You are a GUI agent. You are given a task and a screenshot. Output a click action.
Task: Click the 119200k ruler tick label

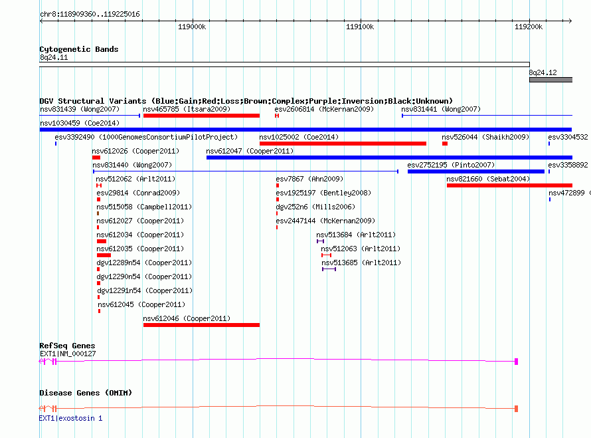[529, 27]
